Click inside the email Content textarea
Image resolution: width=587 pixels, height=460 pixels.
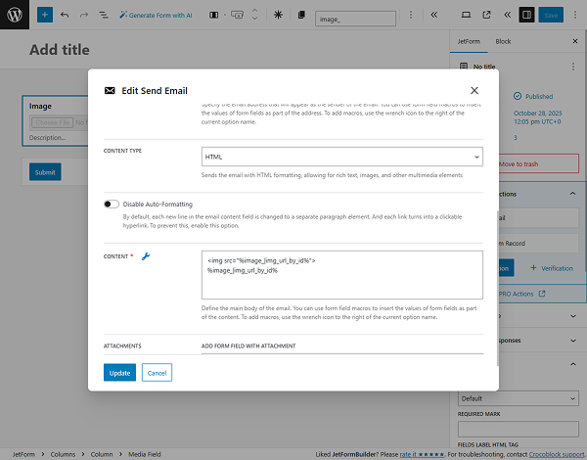tap(342, 275)
